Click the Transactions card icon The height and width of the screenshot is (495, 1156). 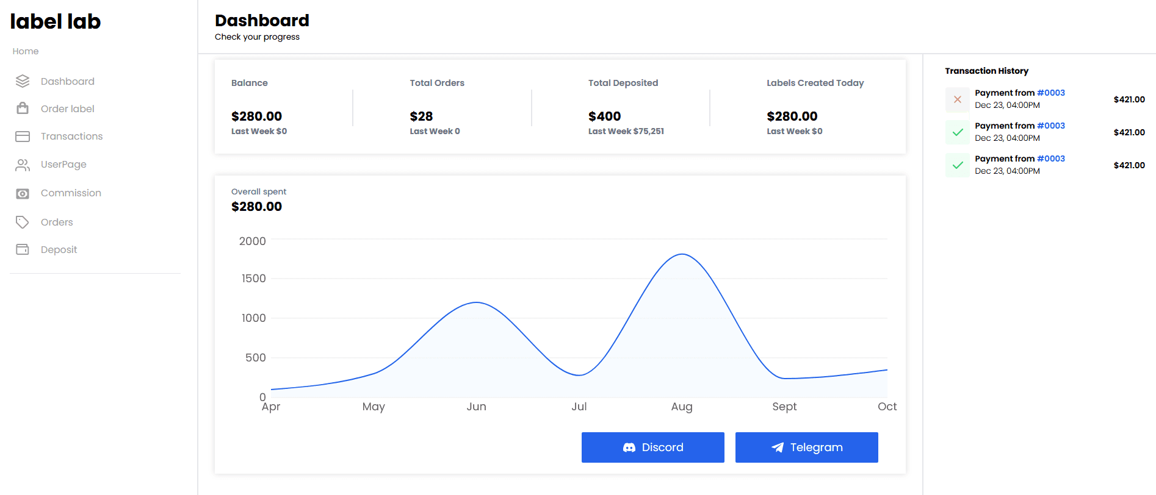(x=23, y=137)
